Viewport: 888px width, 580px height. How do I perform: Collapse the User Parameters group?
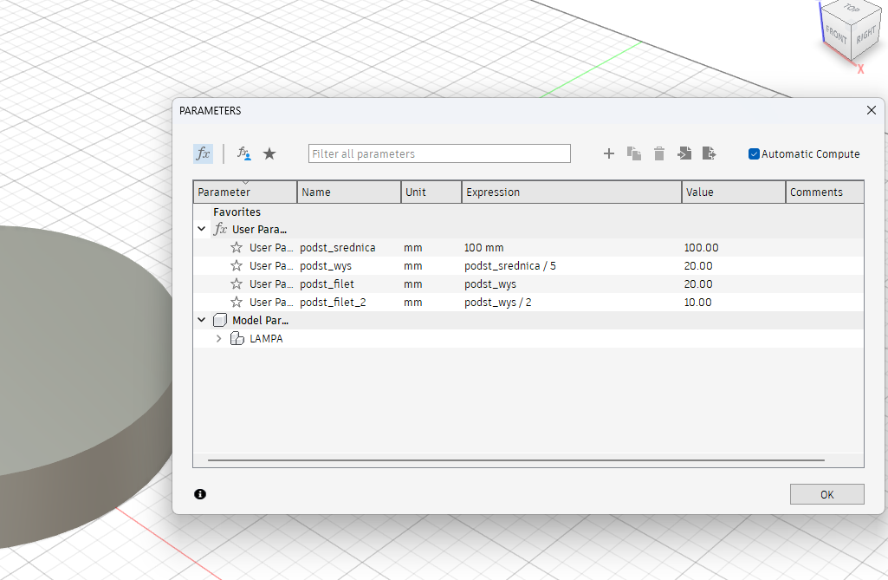tap(202, 230)
